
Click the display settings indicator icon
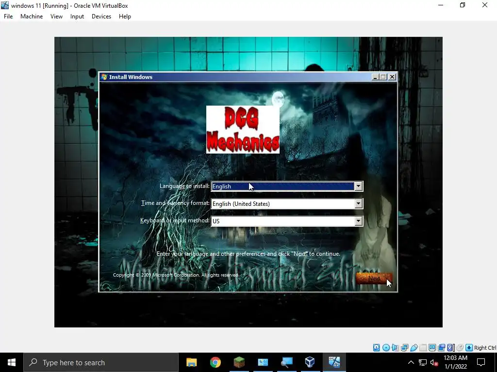click(x=432, y=348)
